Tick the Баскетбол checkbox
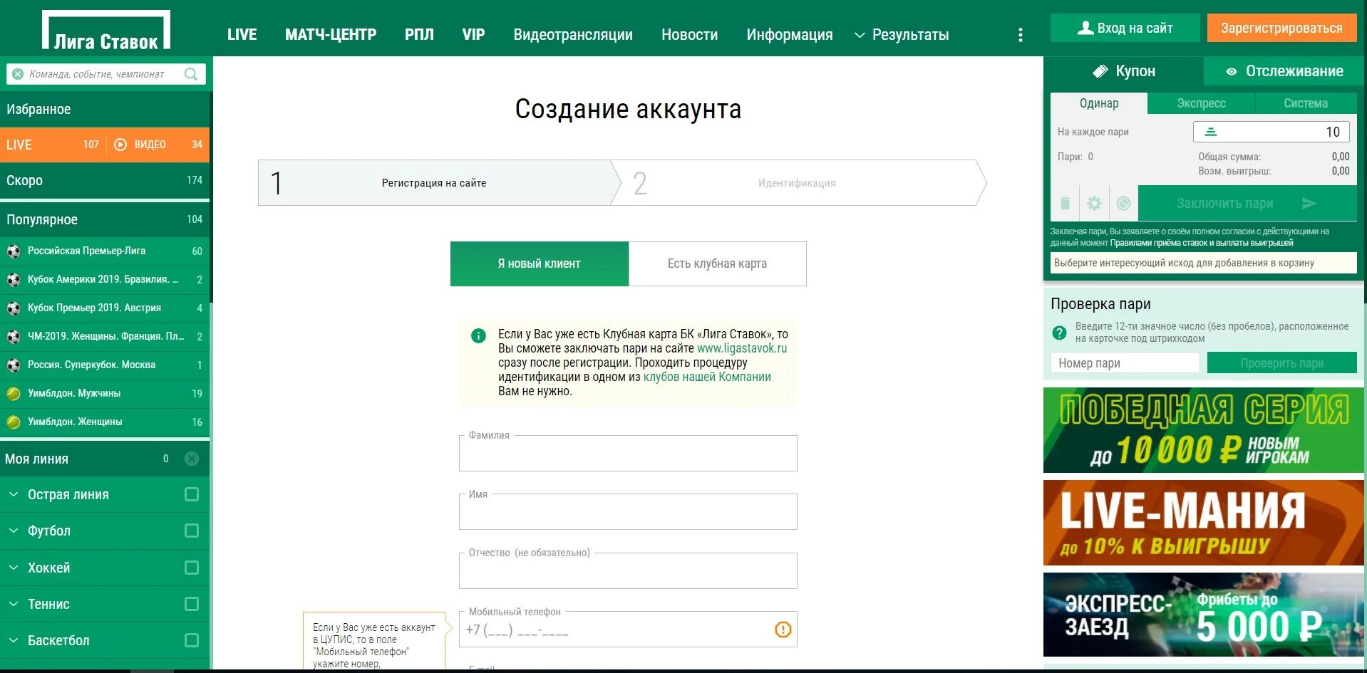Viewport: 1367px width, 673px height. [x=192, y=640]
